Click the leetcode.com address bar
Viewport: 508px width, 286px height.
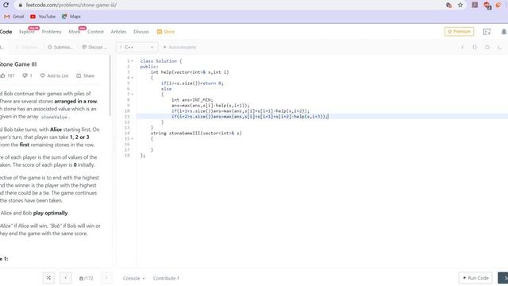(x=230, y=5)
